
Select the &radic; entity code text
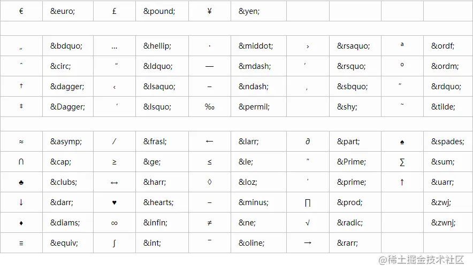(x=350, y=223)
